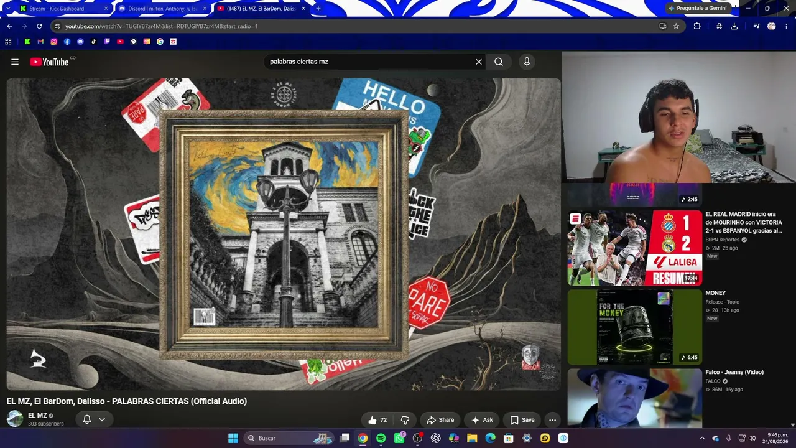Open the TikTok bookmark
The height and width of the screenshot is (448, 796).
coord(94,42)
